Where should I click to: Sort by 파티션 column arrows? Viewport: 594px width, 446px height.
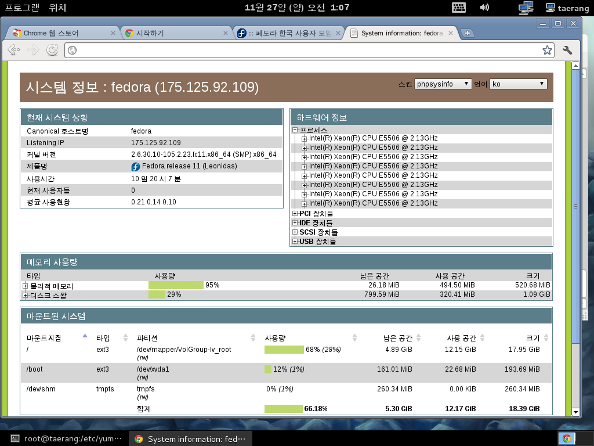tap(253, 338)
